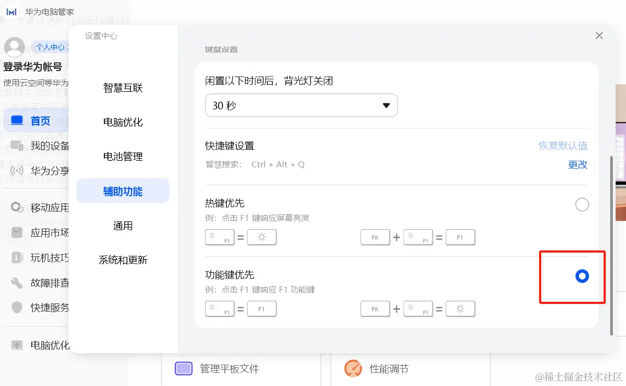Open 性能调节 in main window
Viewport: 626px width, 386px height.
point(411,369)
